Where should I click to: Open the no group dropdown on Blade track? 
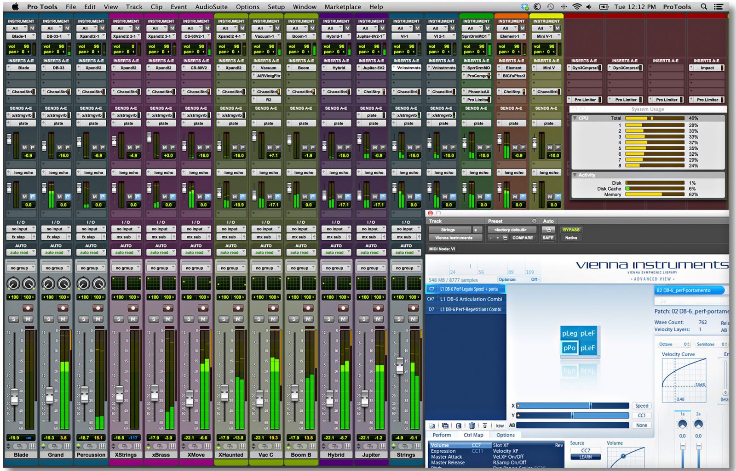21,268
